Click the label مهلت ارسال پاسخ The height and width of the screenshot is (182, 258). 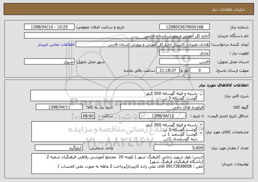tap(232, 70)
